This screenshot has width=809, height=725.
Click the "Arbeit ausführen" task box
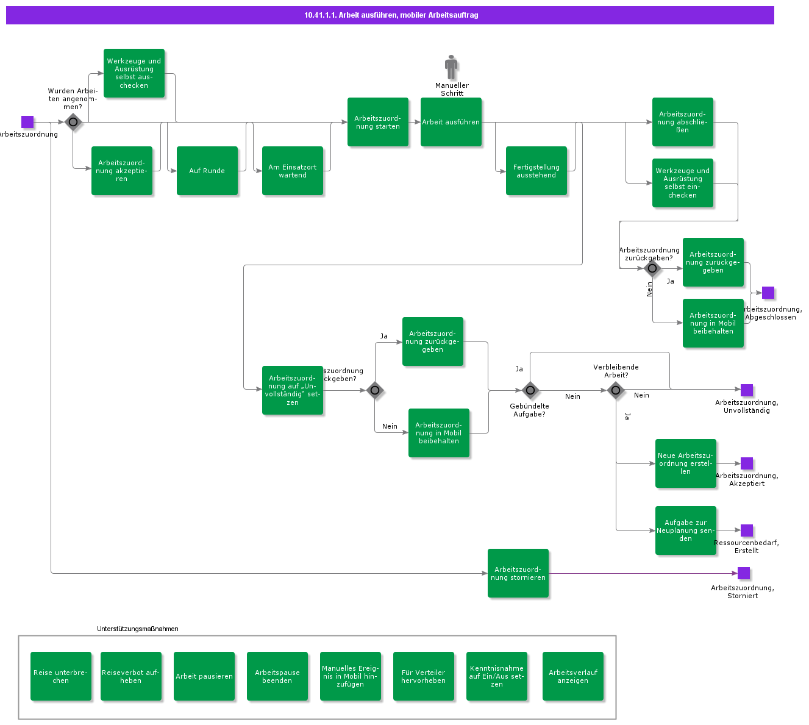pos(451,122)
